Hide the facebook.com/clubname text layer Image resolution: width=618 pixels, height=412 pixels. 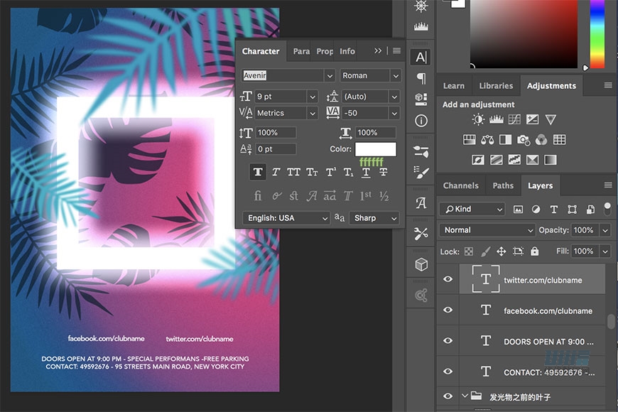pyautogui.click(x=448, y=310)
